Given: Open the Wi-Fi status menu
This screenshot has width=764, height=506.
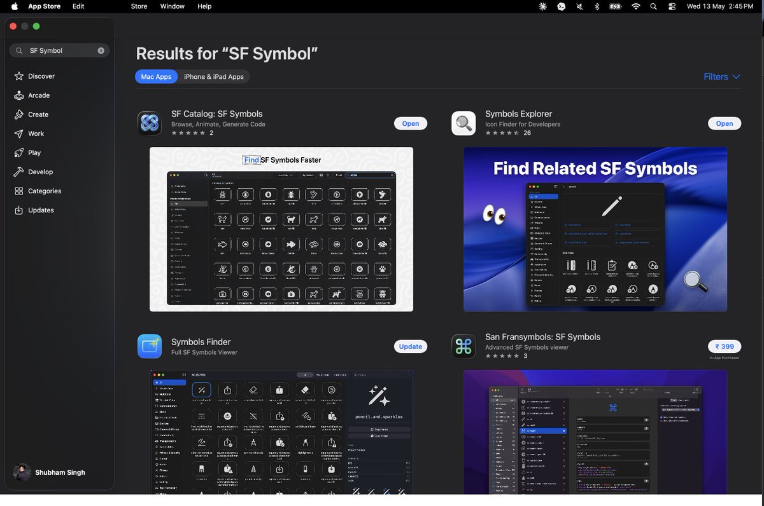Looking at the screenshot, I should pos(635,6).
